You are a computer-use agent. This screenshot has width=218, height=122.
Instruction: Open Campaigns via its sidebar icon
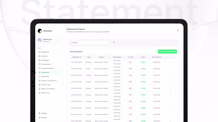pos(40,60)
